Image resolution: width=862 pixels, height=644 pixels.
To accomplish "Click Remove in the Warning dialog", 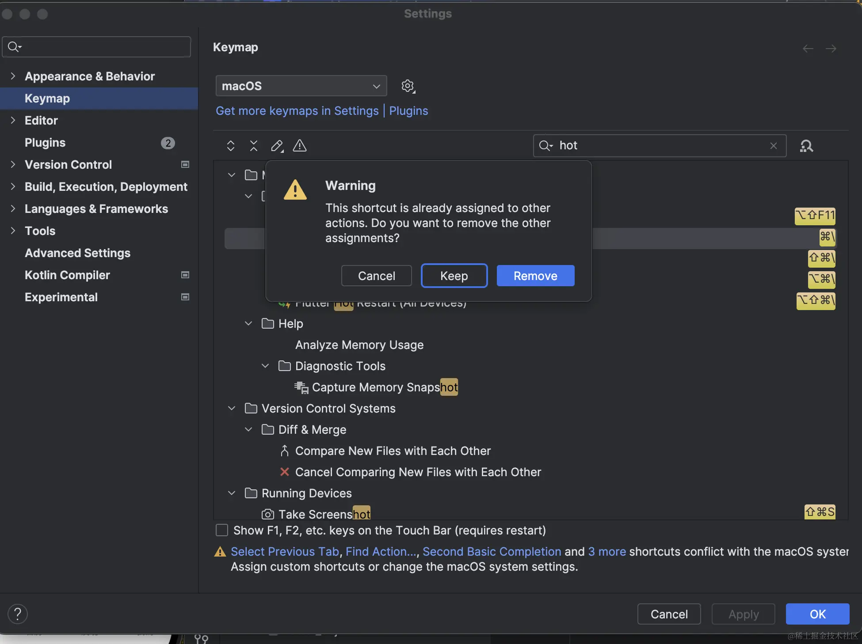I will 535,276.
